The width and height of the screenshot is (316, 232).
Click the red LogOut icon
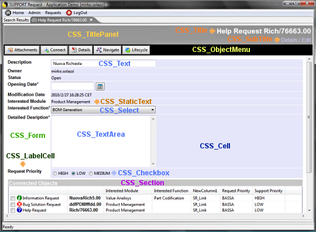(69, 13)
